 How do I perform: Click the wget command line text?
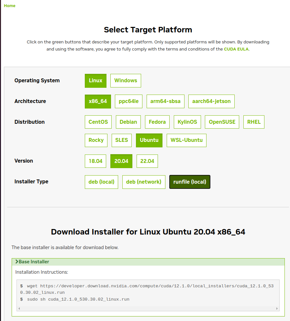pos(147,289)
